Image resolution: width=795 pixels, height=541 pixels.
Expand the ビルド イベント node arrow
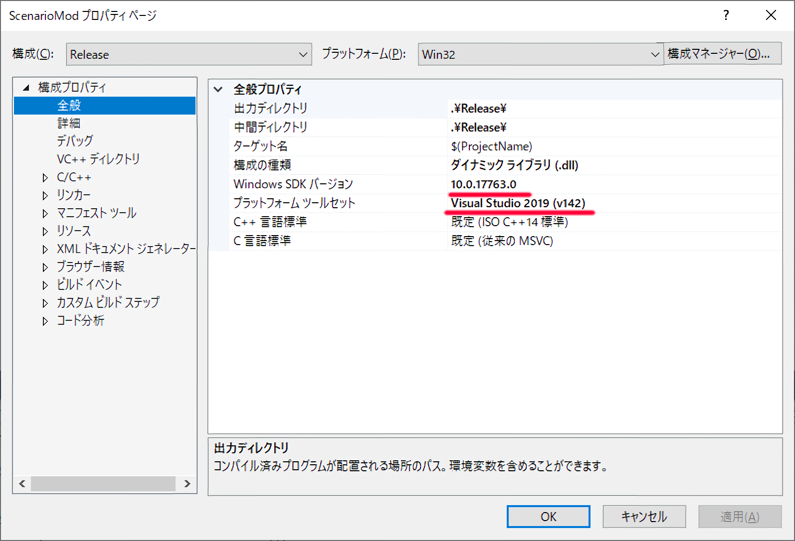(x=45, y=285)
